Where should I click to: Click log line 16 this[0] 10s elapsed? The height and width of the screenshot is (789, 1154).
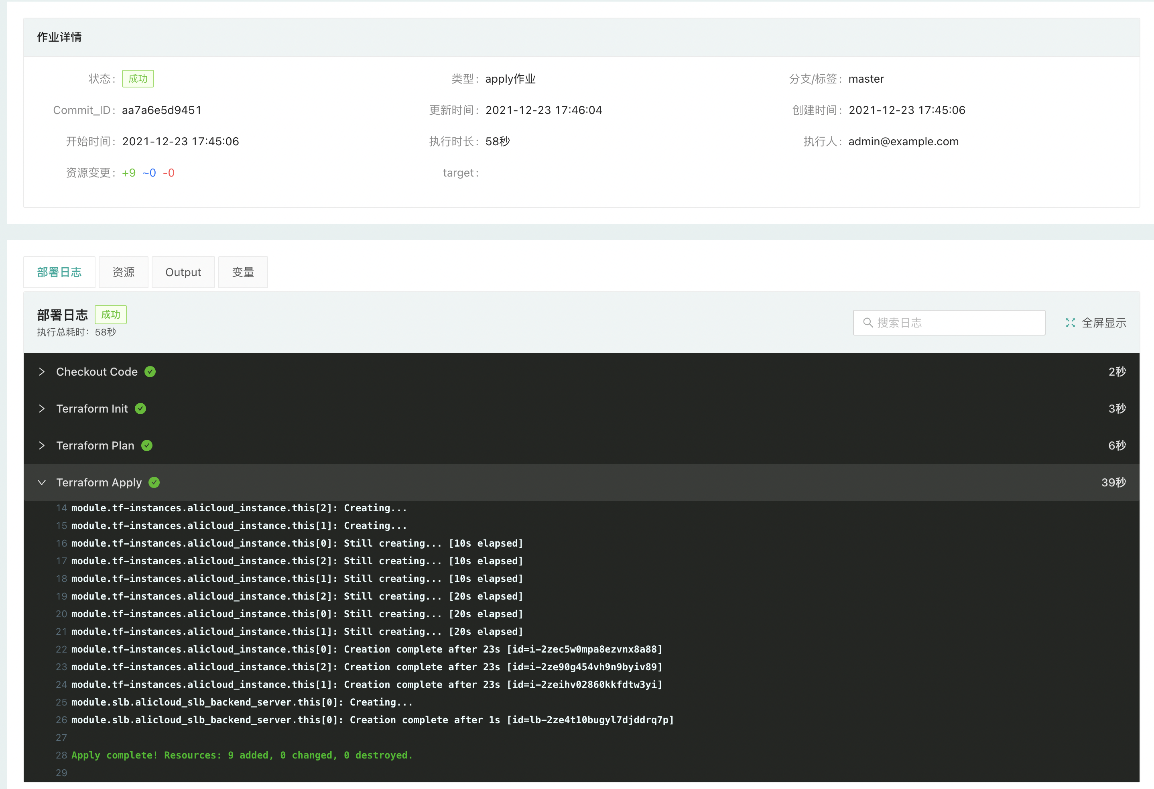[x=297, y=543]
